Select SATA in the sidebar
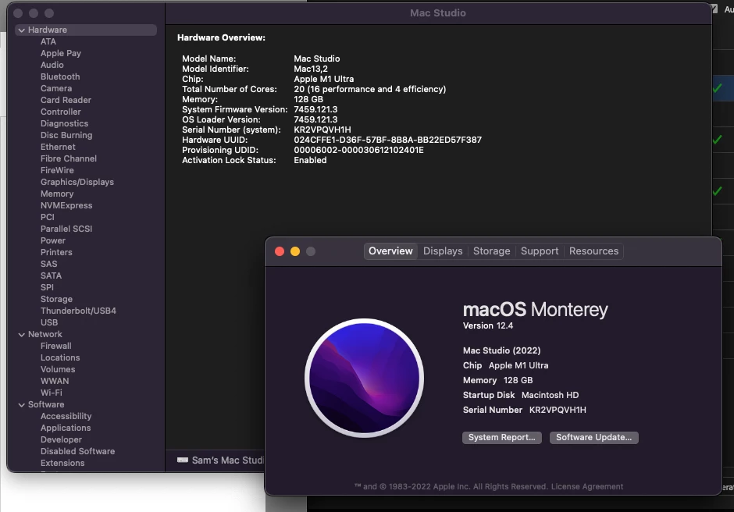The height and width of the screenshot is (512, 734). coord(51,276)
